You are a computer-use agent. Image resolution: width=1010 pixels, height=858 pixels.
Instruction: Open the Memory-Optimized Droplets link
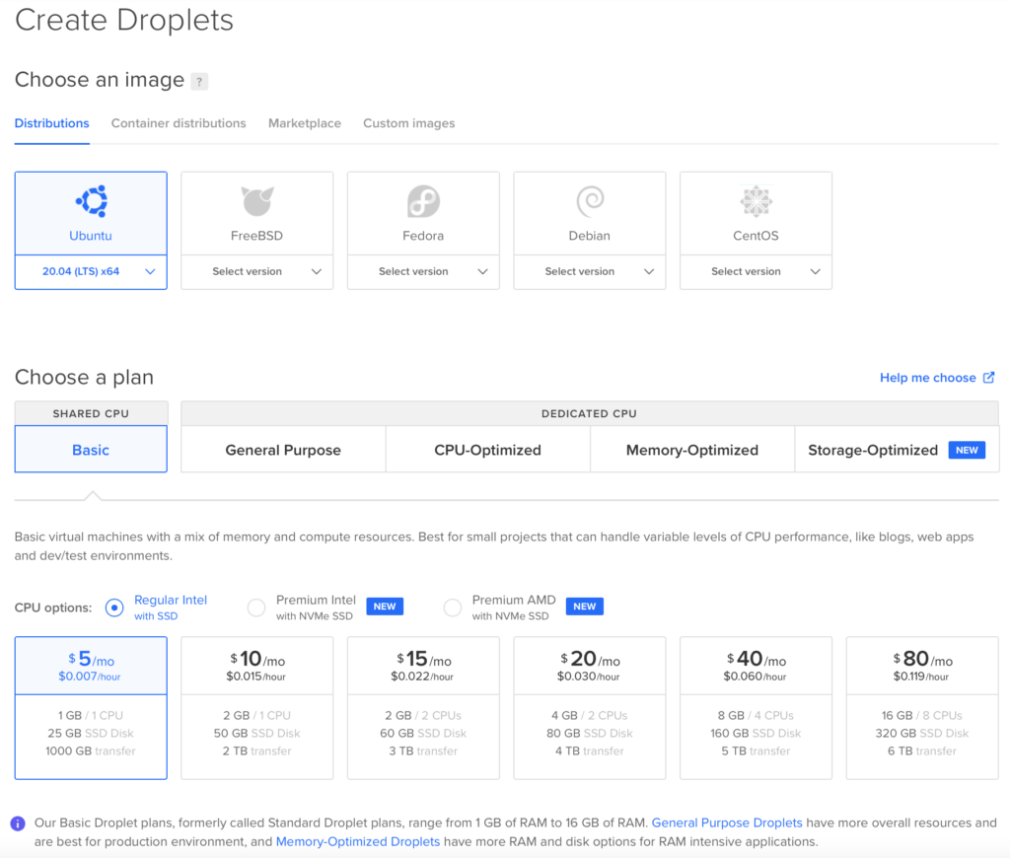pyautogui.click(x=357, y=841)
